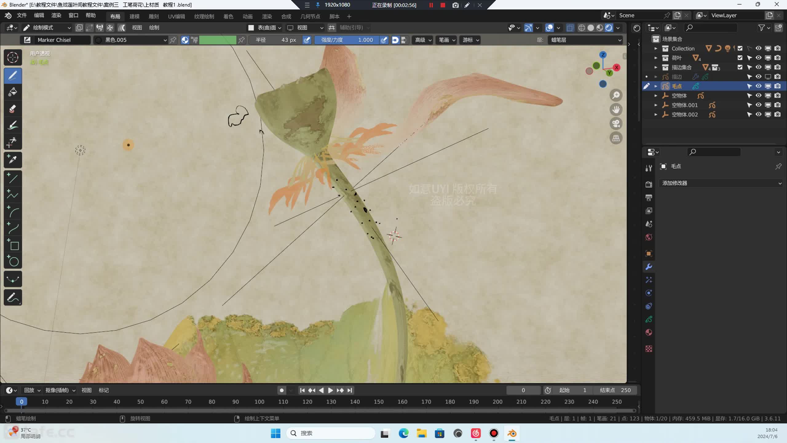Jump to the timeline start frame
This screenshot has height=443, width=787.
[302, 390]
